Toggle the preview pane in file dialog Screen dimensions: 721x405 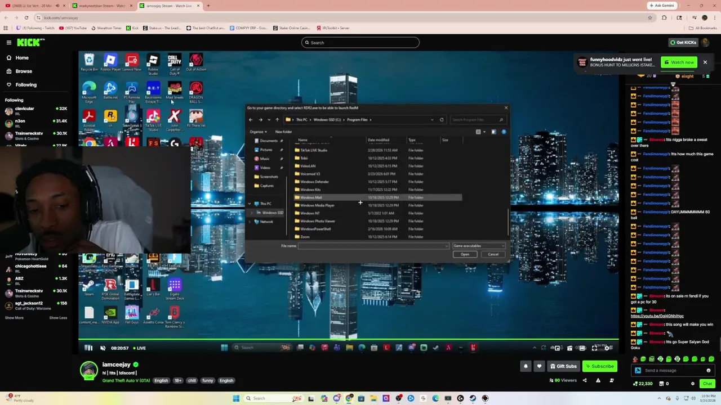[494, 132]
